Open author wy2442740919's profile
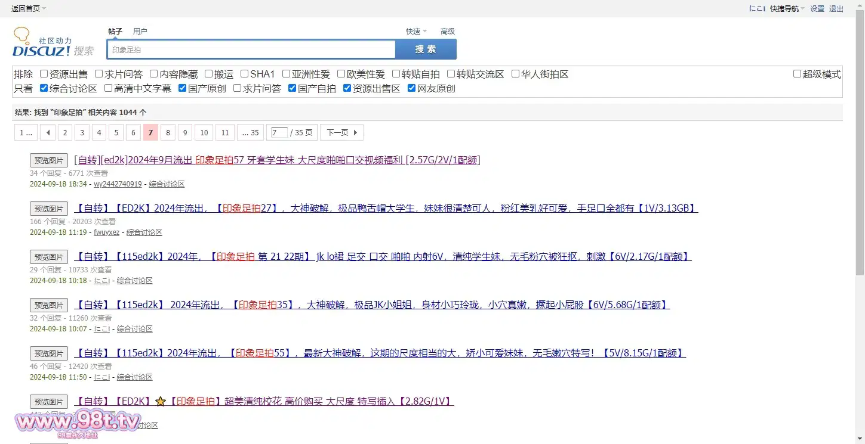This screenshot has height=444, width=865. (118, 184)
